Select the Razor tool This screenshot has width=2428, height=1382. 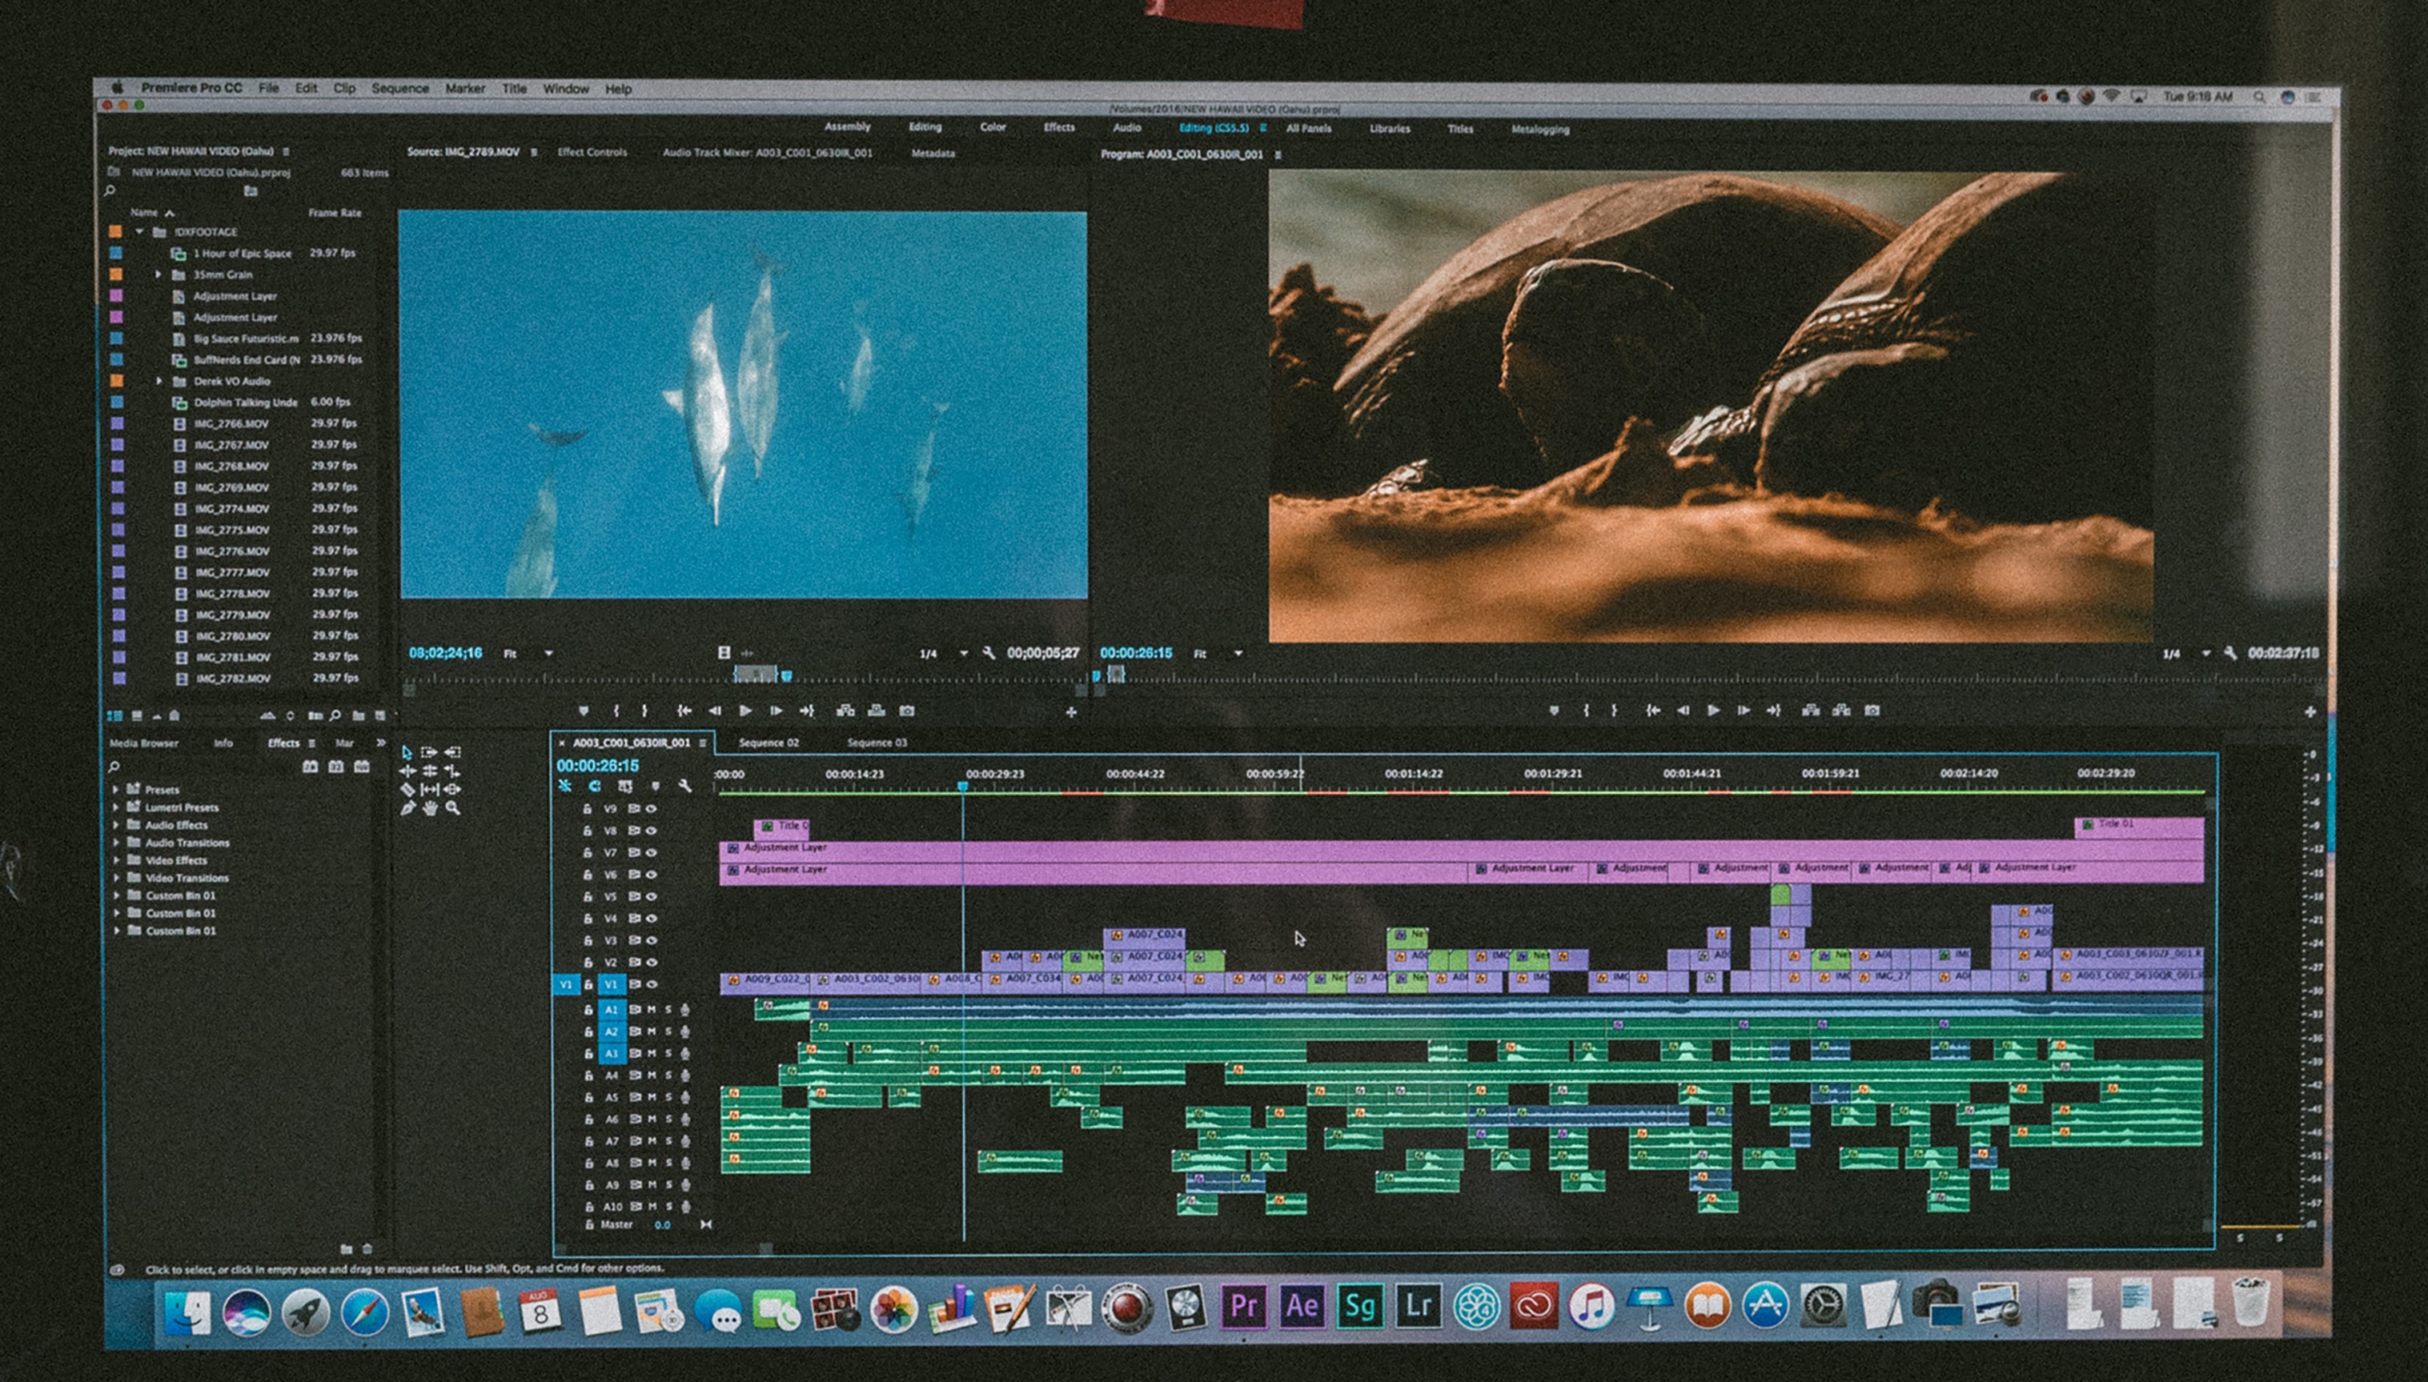click(407, 790)
